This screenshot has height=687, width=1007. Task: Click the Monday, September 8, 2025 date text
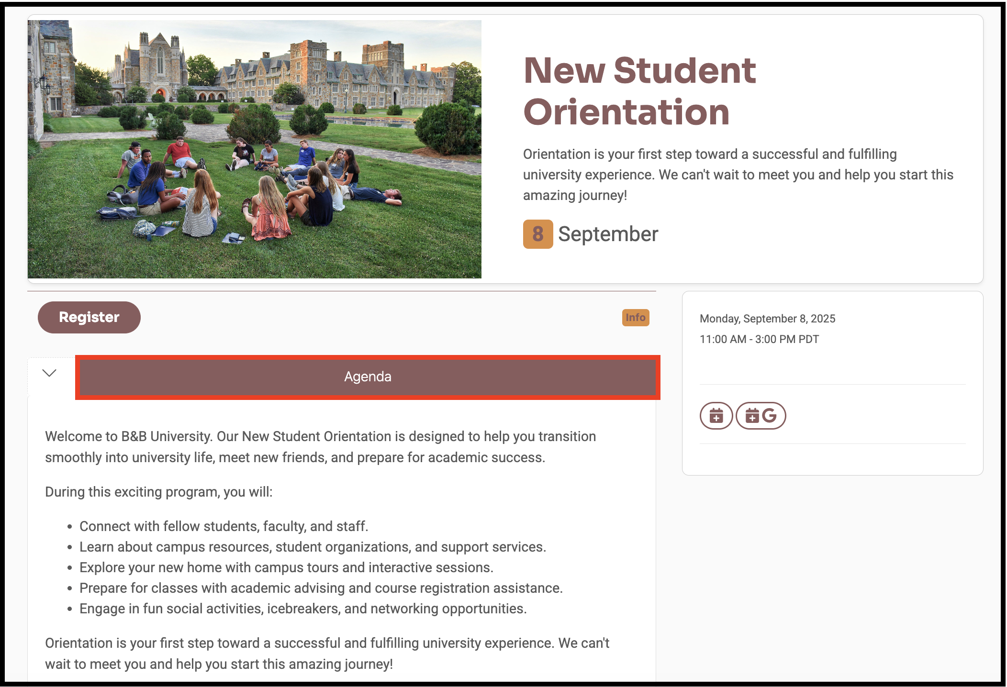point(767,319)
